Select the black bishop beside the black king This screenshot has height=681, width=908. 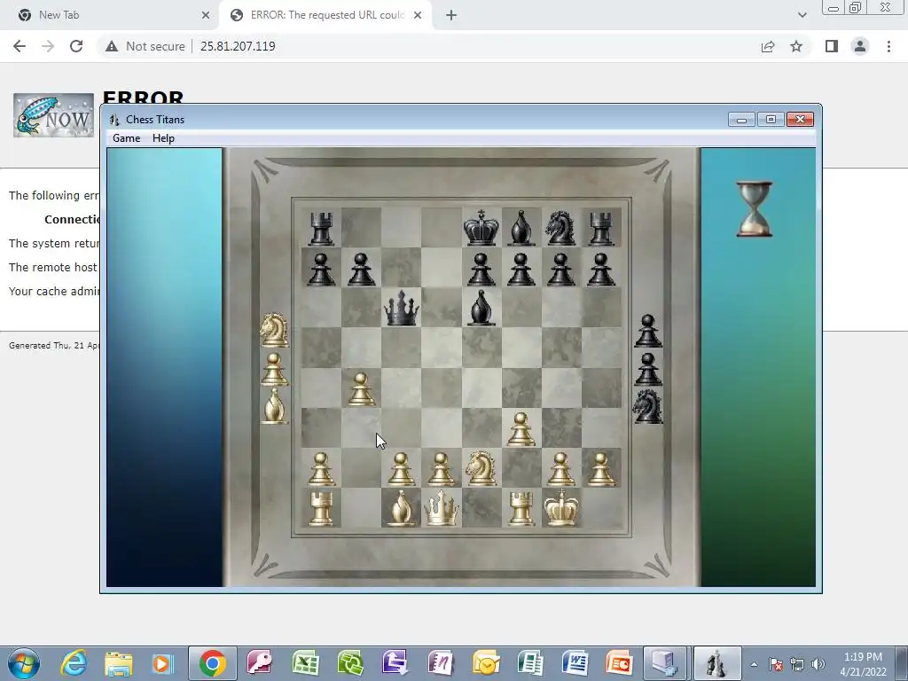click(521, 228)
